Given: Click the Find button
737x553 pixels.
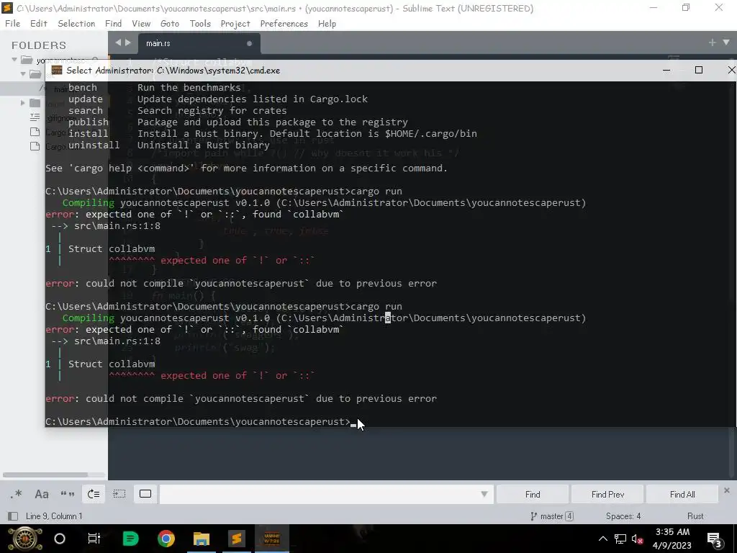Looking at the screenshot, I should [x=533, y=494].
